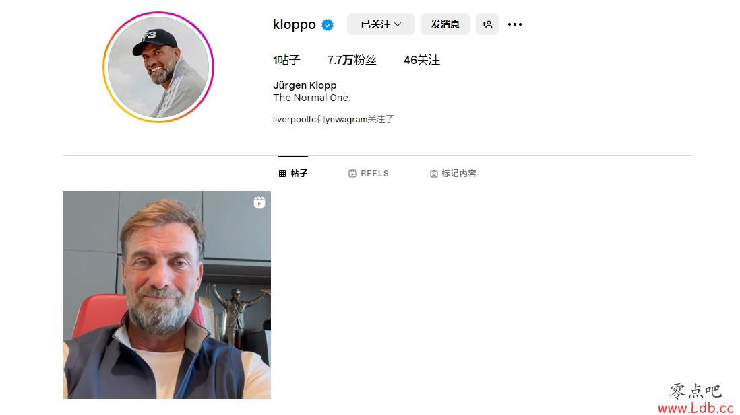Switch to the REELS tab
Viewport: 740px width, 415px height.
pyautogui.click(x=369, y=174)
